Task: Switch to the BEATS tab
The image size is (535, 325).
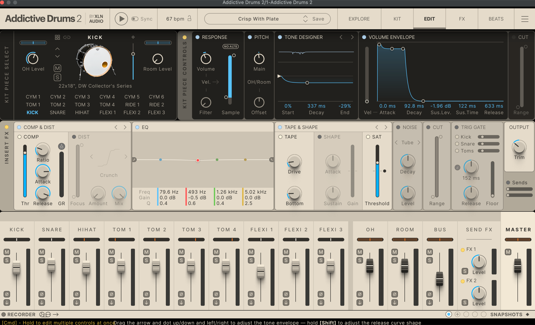Action: tap(496, 19)
